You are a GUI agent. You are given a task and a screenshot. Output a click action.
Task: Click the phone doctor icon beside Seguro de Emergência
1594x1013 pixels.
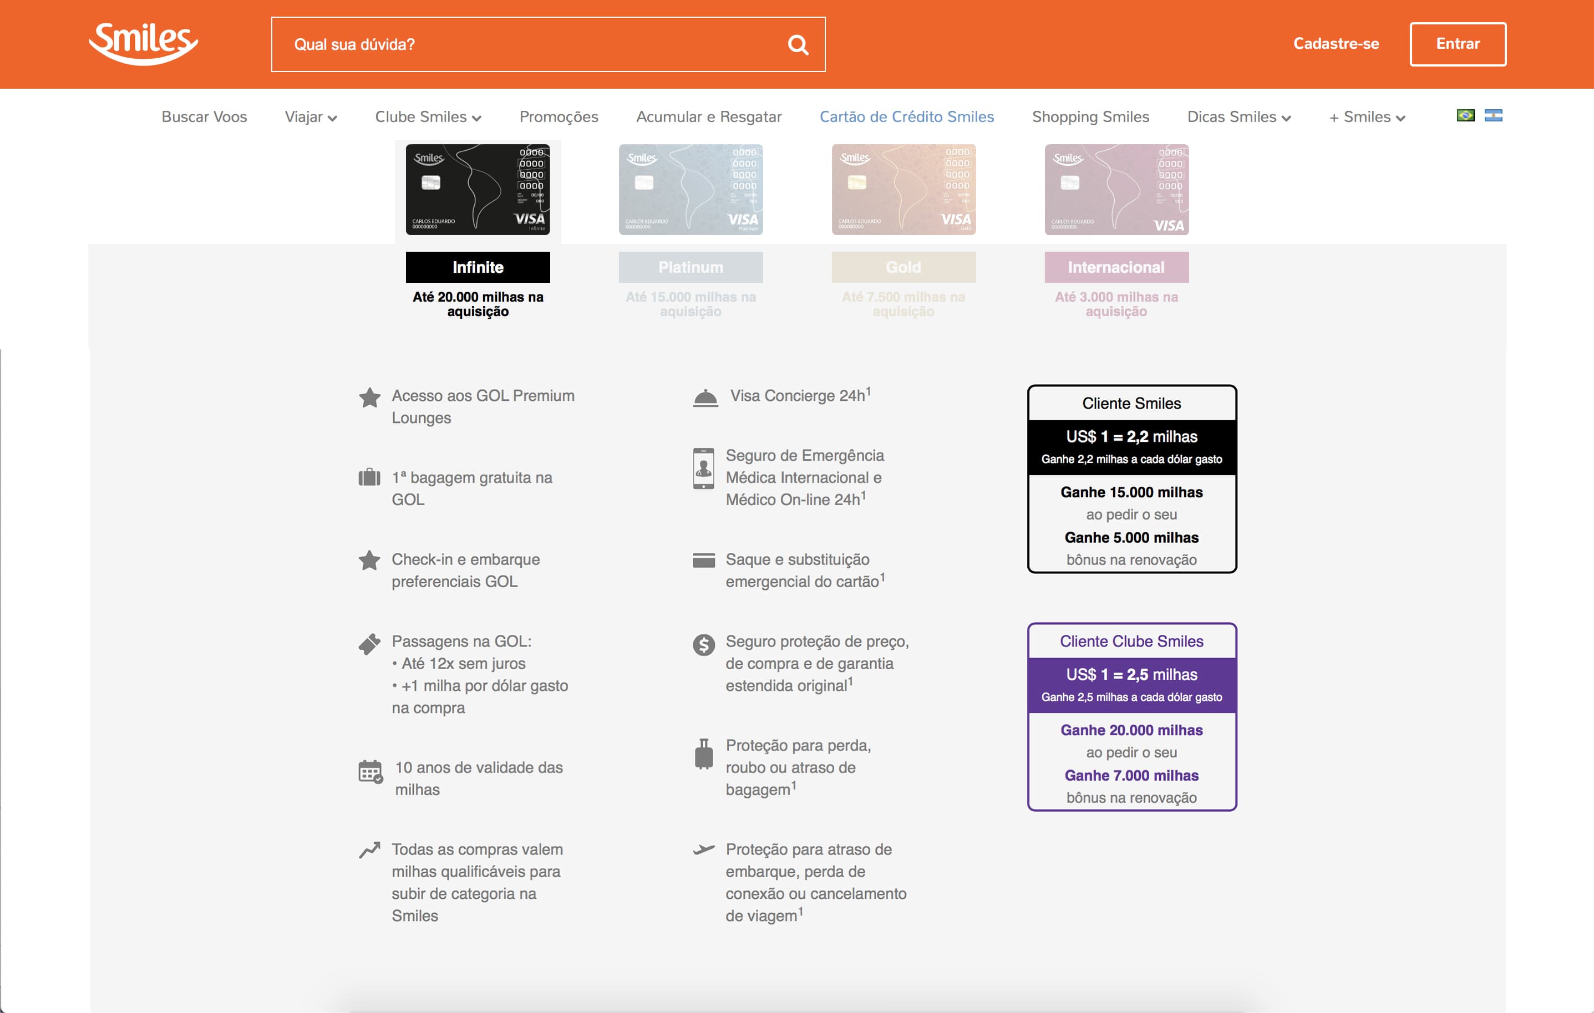704,469
